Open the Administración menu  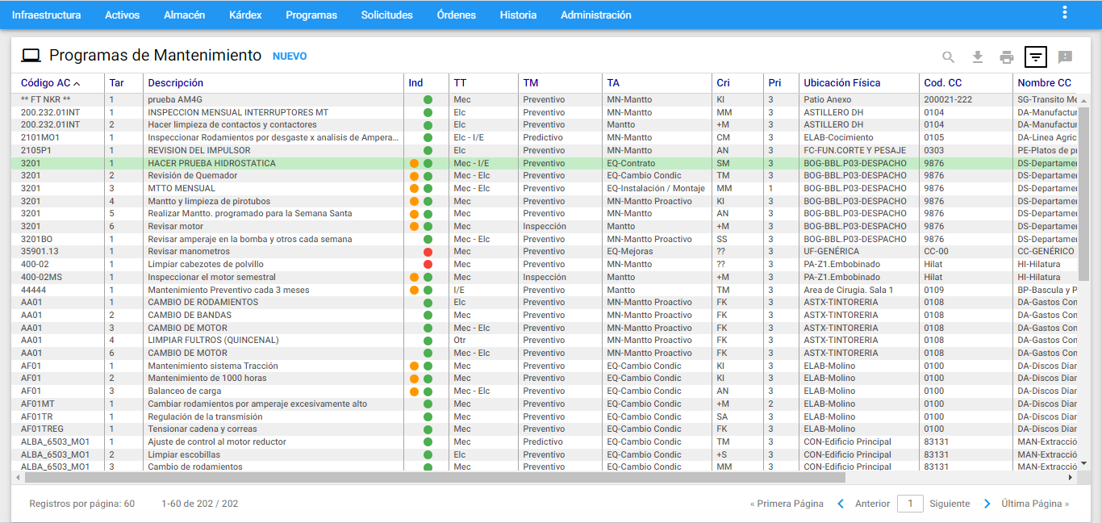[596, 15]
